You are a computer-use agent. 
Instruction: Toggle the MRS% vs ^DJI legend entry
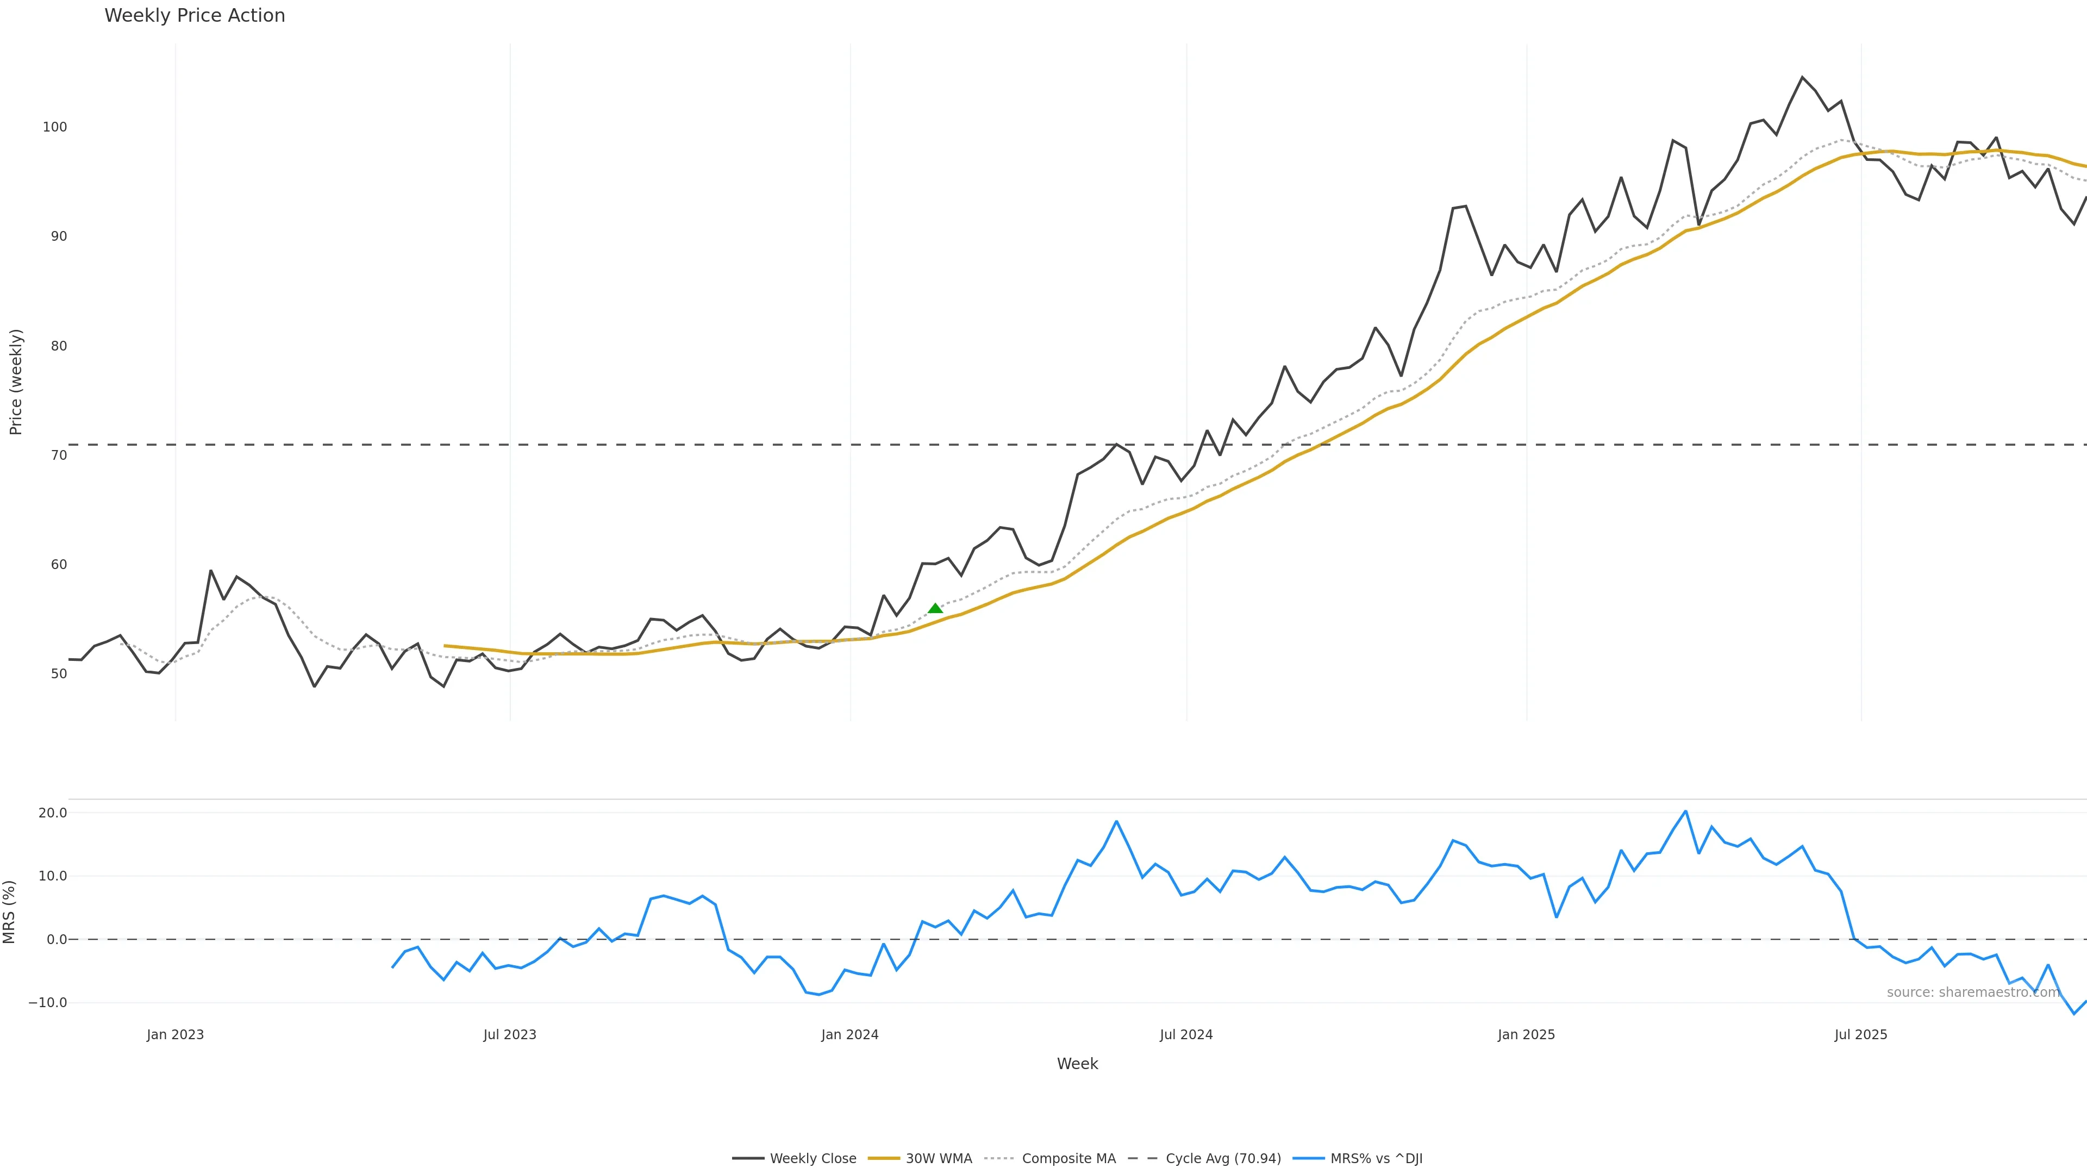tap(1376, 1159)
